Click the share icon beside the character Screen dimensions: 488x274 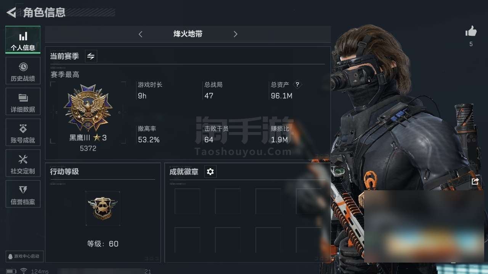tap(475, 182)
